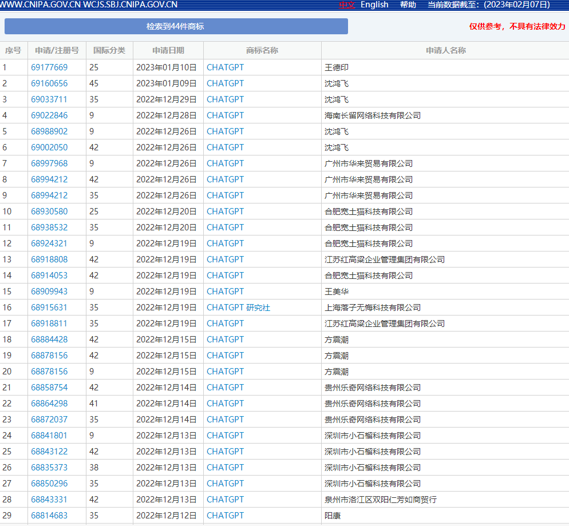
Task: Open registration number 68997968
Action: click(x=49, y=163)
